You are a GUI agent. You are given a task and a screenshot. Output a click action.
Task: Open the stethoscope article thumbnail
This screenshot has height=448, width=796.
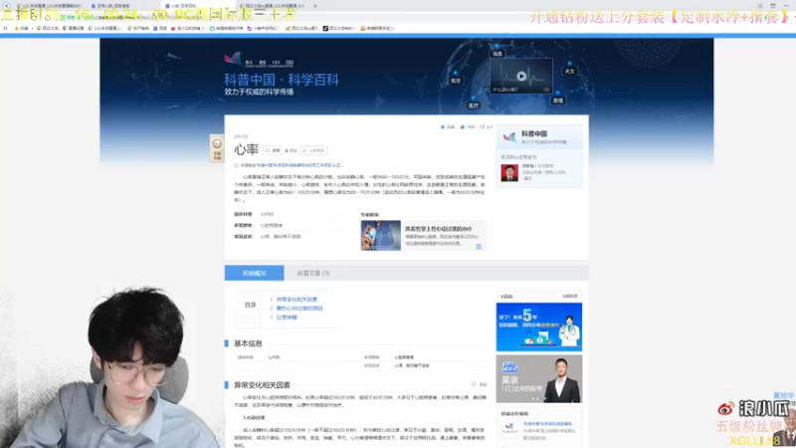click(x=381, y=235)
